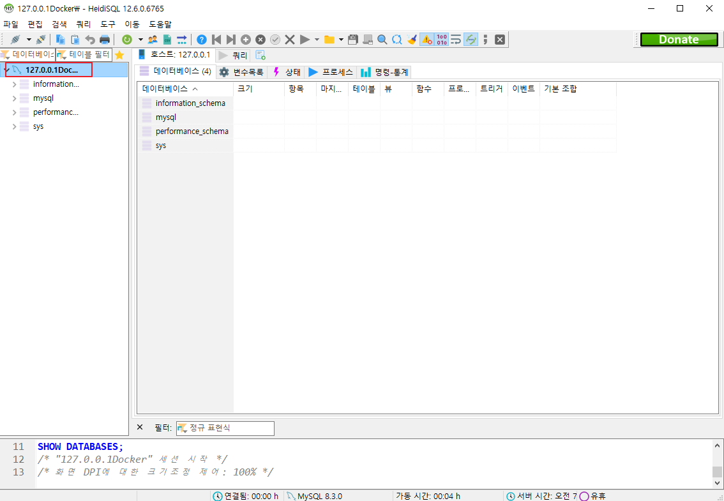724x501 pixels.
Task: Click the insert row plus icon
Action: (246, 40)
